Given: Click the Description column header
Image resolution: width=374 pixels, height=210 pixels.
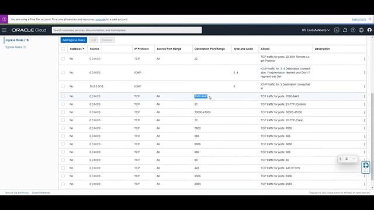Looking at the screenshot, I should click(x=322, y=49).
